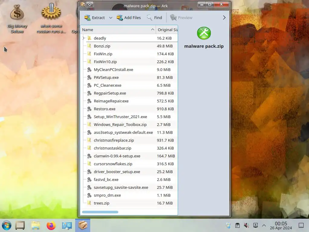The width and height of the screenshot is (309, 232).
Task: Open the Extract dropdown arrow
Action: 111,18
